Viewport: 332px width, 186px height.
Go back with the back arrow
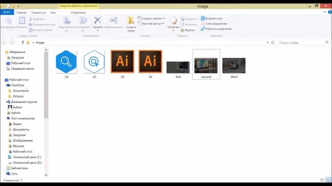point(4,42)
